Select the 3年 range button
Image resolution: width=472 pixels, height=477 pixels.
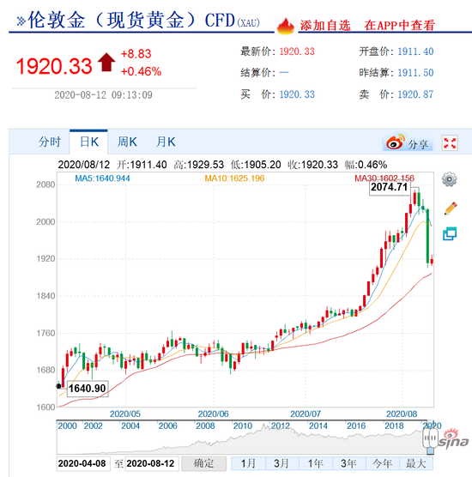point(348,463)
